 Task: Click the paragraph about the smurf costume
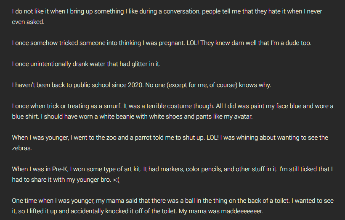(173, 111)
